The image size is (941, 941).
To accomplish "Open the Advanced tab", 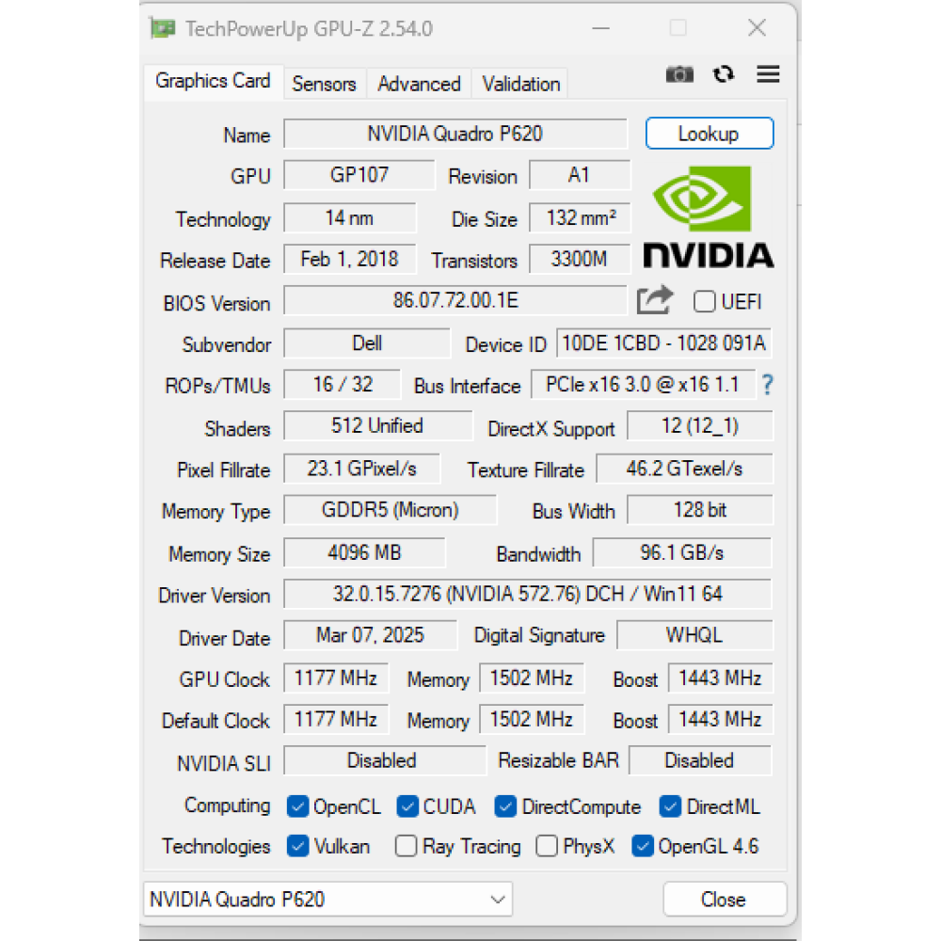I will pos(418,84).
